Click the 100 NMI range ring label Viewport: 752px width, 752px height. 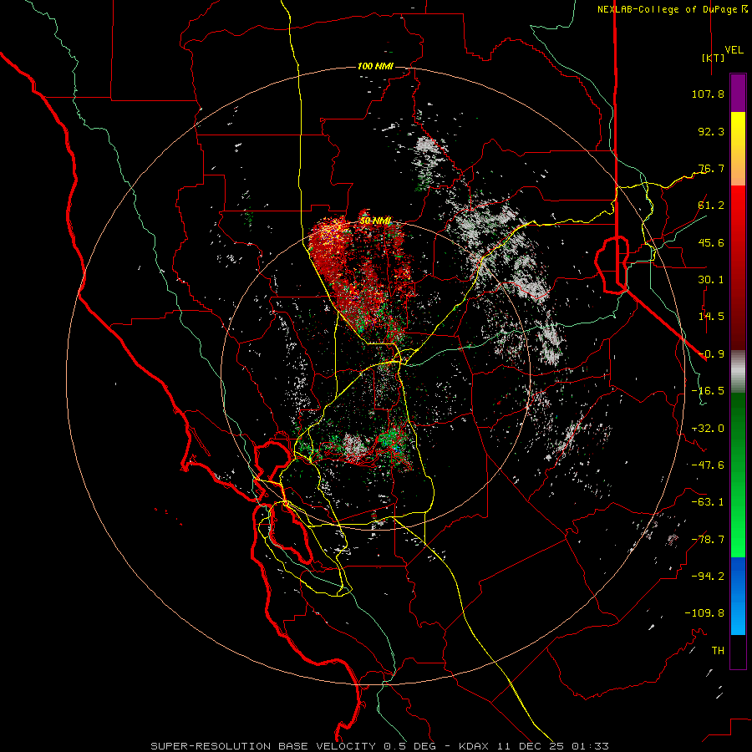click(375, 66)
